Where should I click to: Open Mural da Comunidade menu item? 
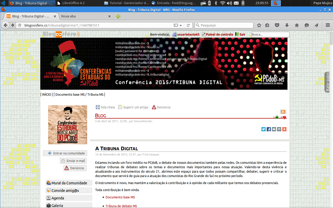click(x=69, y=183)
